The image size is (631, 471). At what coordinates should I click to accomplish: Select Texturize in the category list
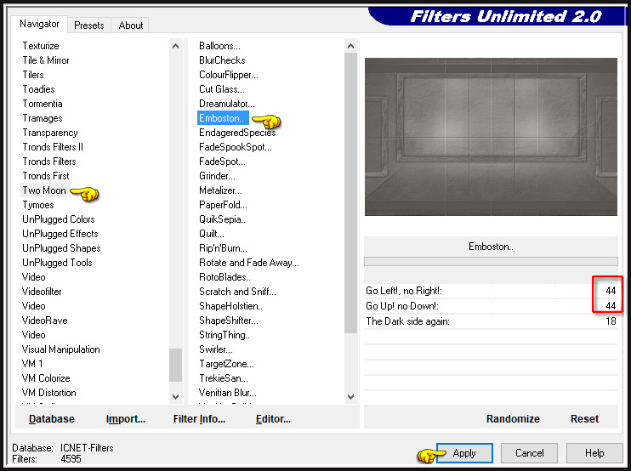(41, 46)
